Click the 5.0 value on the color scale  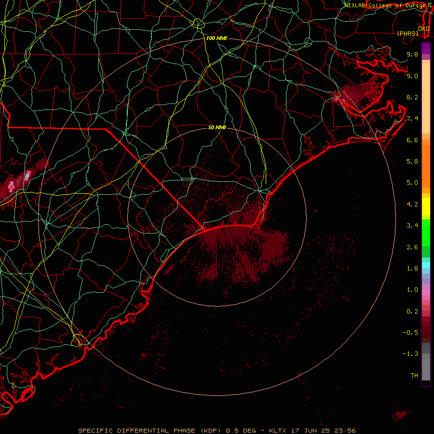pyautogui.click(x=412, y=183)
